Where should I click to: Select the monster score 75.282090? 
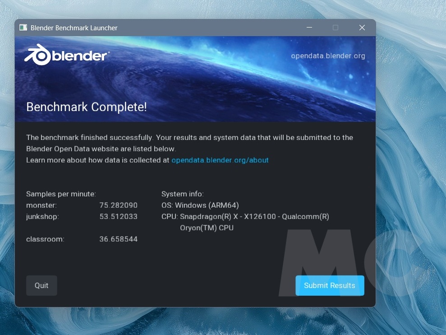118,205
